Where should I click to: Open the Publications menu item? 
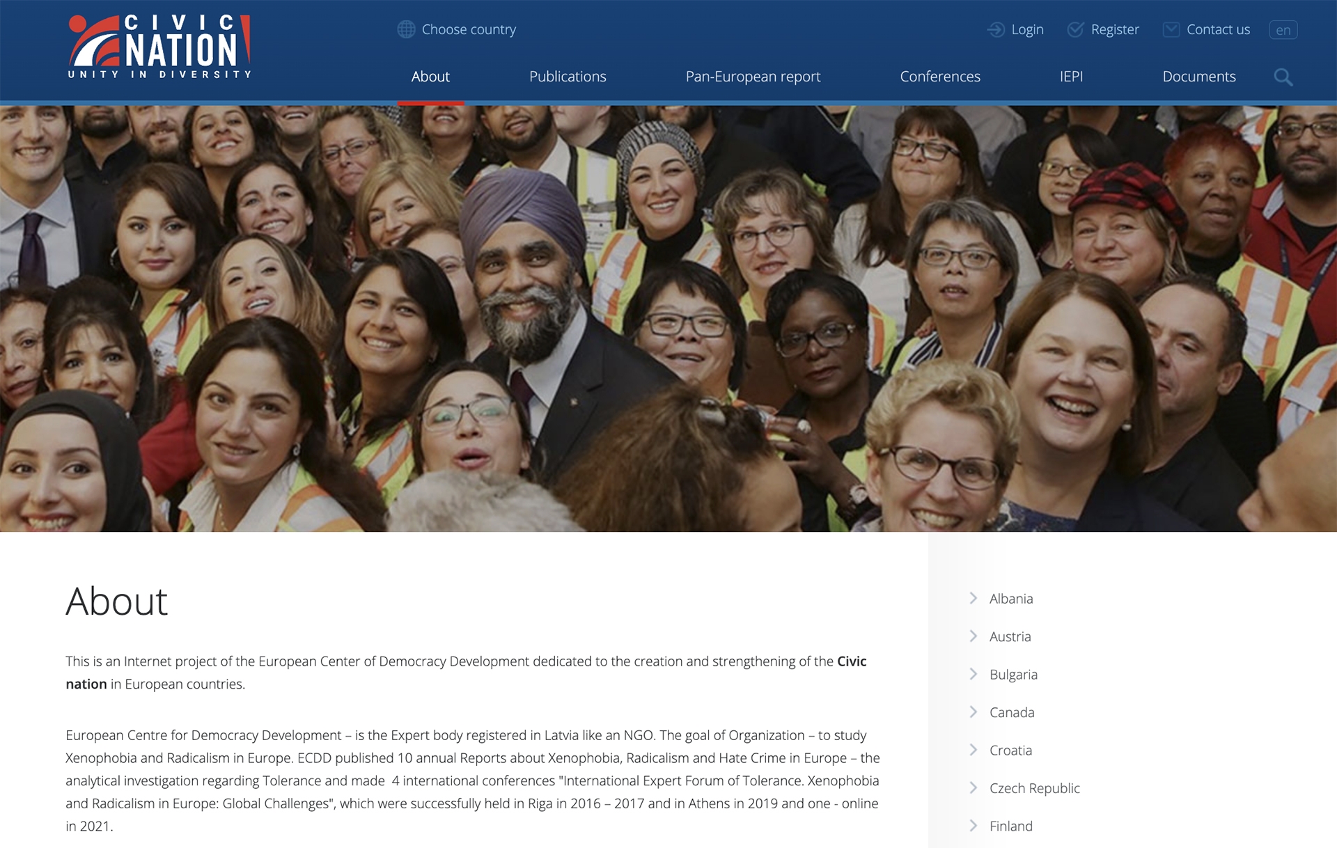[x=568, y=77]
